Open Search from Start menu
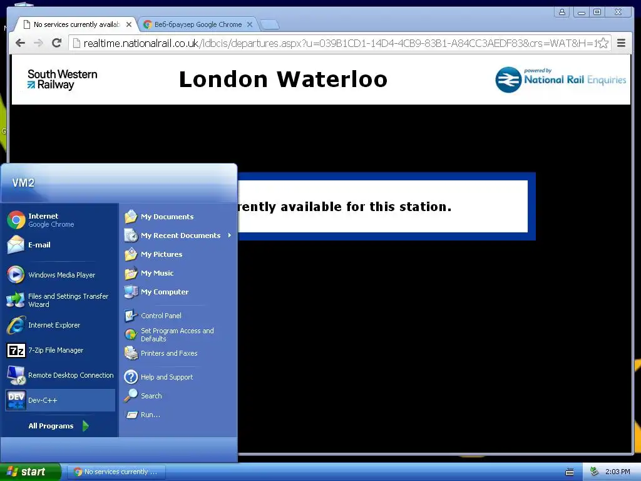The width and height of the screenshot is (641, 481). tap(177, 396)
